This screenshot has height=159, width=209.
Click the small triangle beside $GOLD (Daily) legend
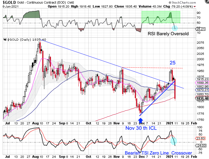(4, 39)
